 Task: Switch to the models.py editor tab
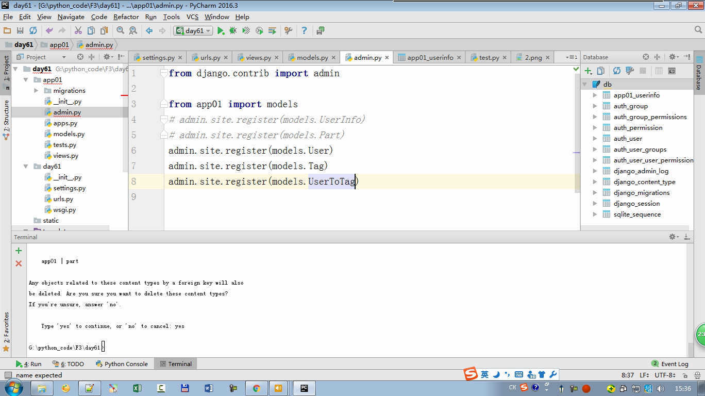pos(312,57)
